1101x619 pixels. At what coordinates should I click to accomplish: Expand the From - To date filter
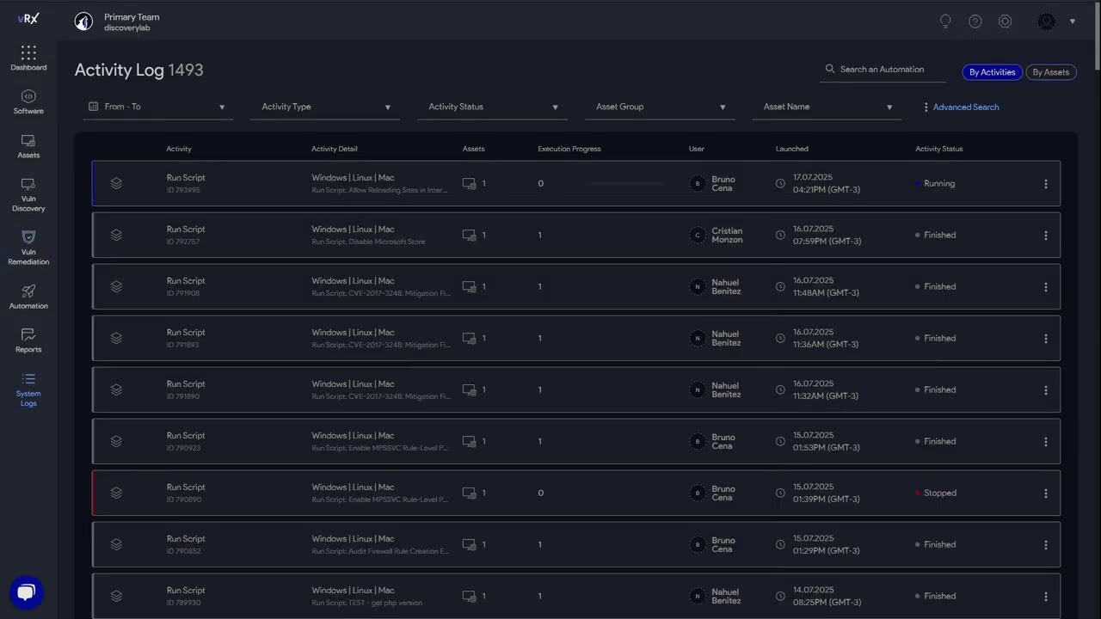[x=159, y=107]
